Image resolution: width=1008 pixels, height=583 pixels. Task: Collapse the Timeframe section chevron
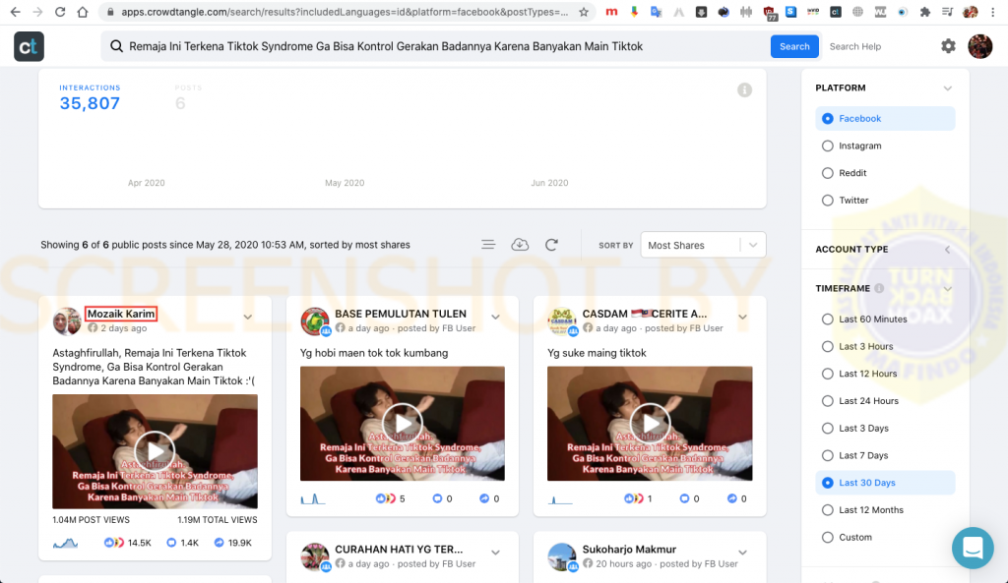click(x=948, y=288)
